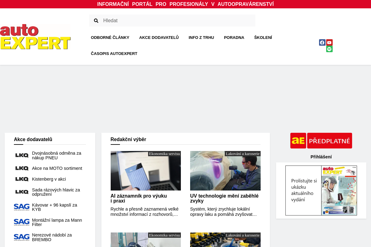The width and height of the screenshot is (371, 247).
Task: Open AI záznamník pro výuku article
Action: tap(139, 198)
